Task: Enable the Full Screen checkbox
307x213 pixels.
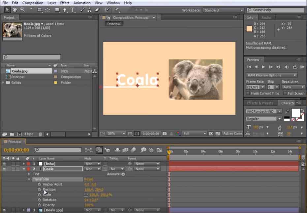Action: pos(285,93)
